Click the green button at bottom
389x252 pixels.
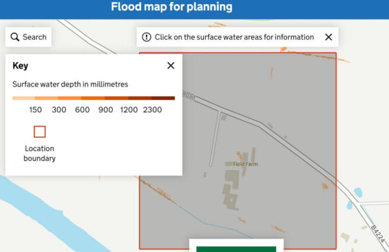(236, 249)
